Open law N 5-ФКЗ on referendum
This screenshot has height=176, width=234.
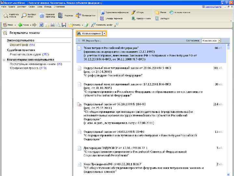pos(151,72)
